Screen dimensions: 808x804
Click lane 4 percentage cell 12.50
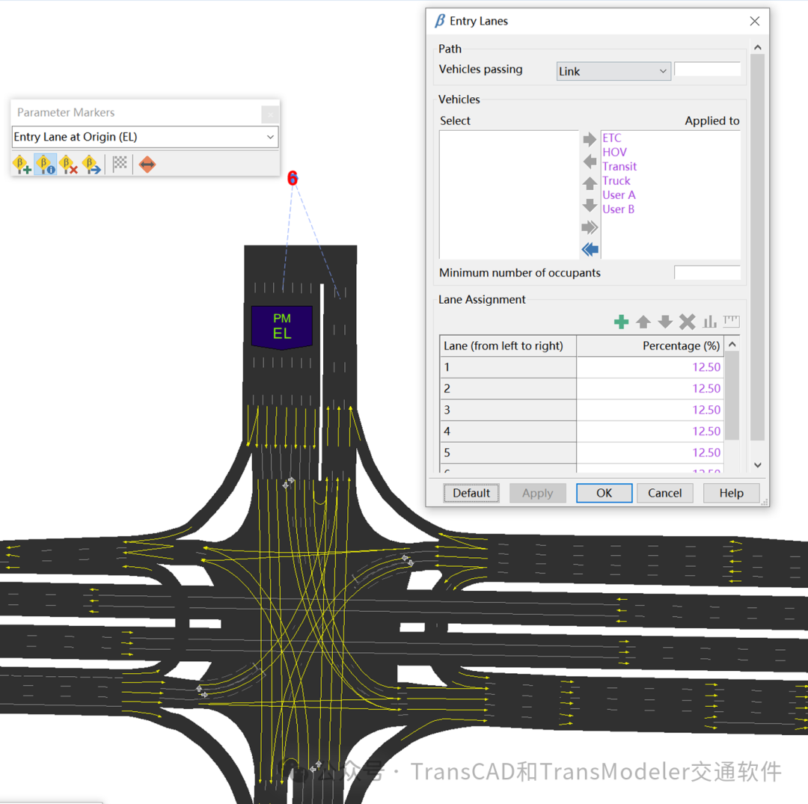tap(650, 432)
